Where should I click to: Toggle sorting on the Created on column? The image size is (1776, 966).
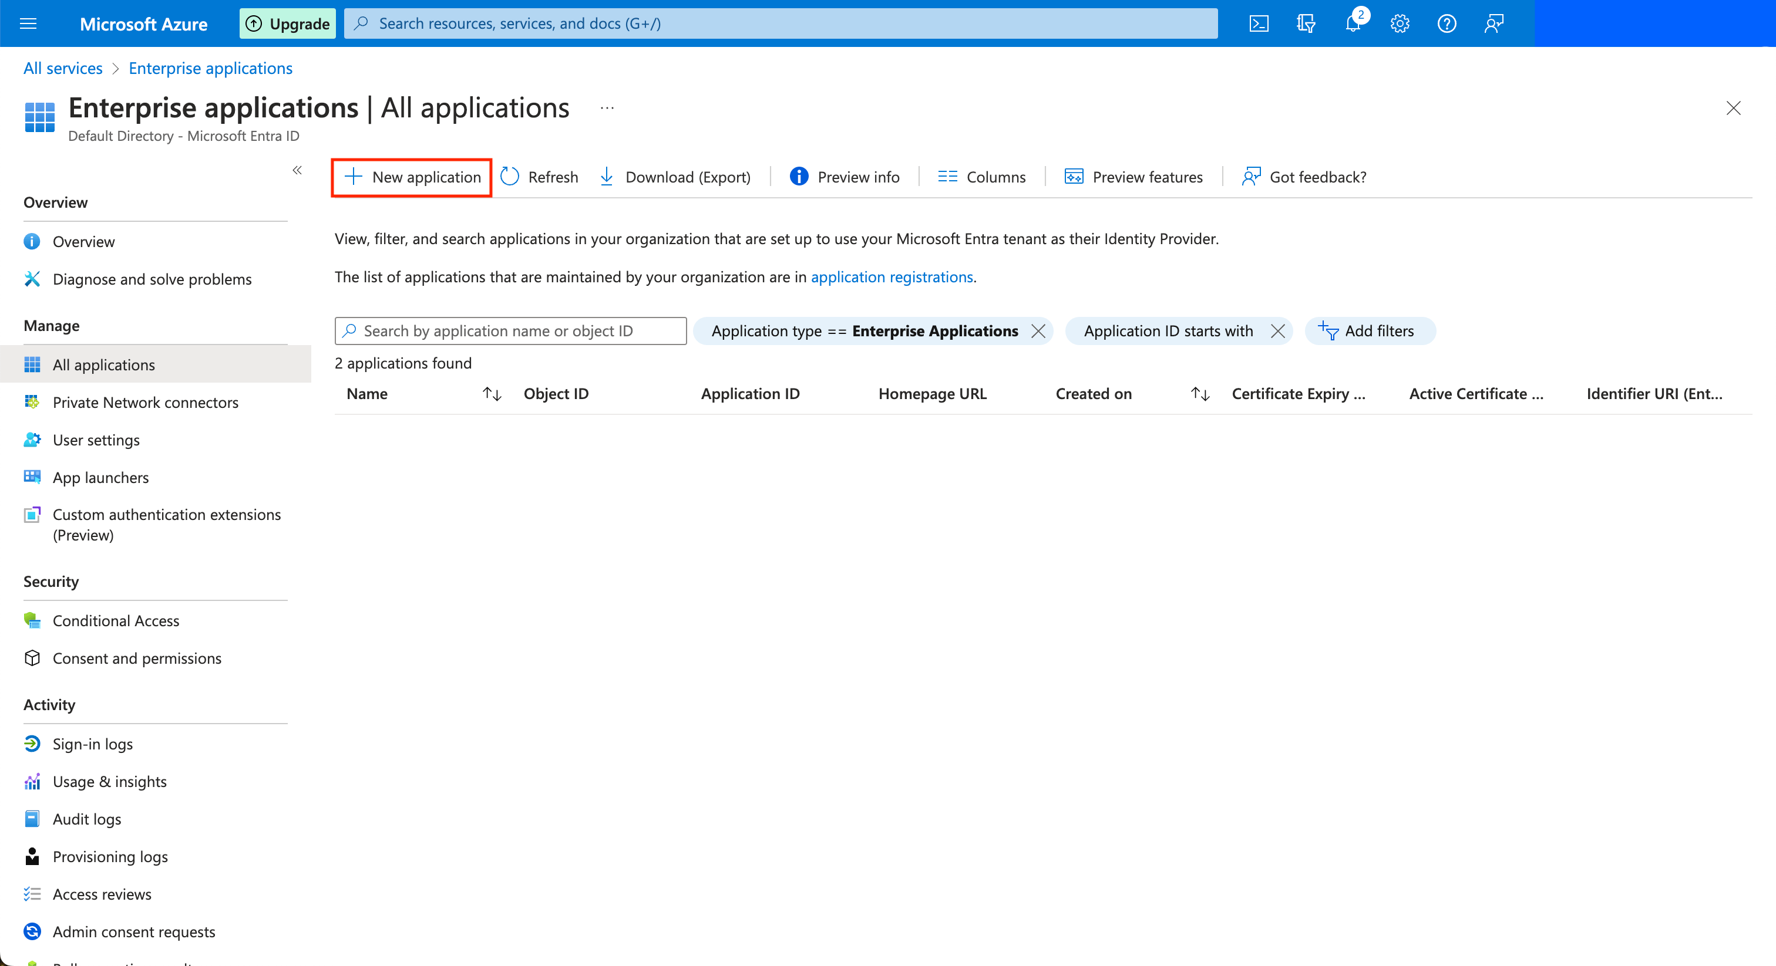(x=1199, y=393)
